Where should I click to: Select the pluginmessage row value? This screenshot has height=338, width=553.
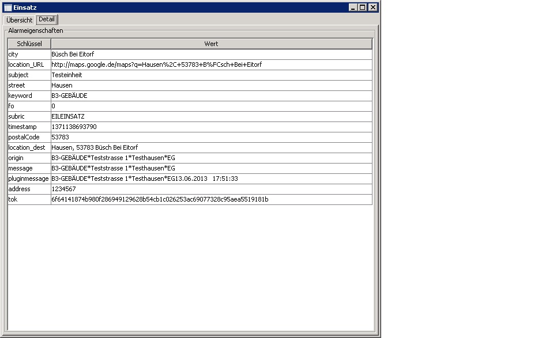tap(145, 179)
